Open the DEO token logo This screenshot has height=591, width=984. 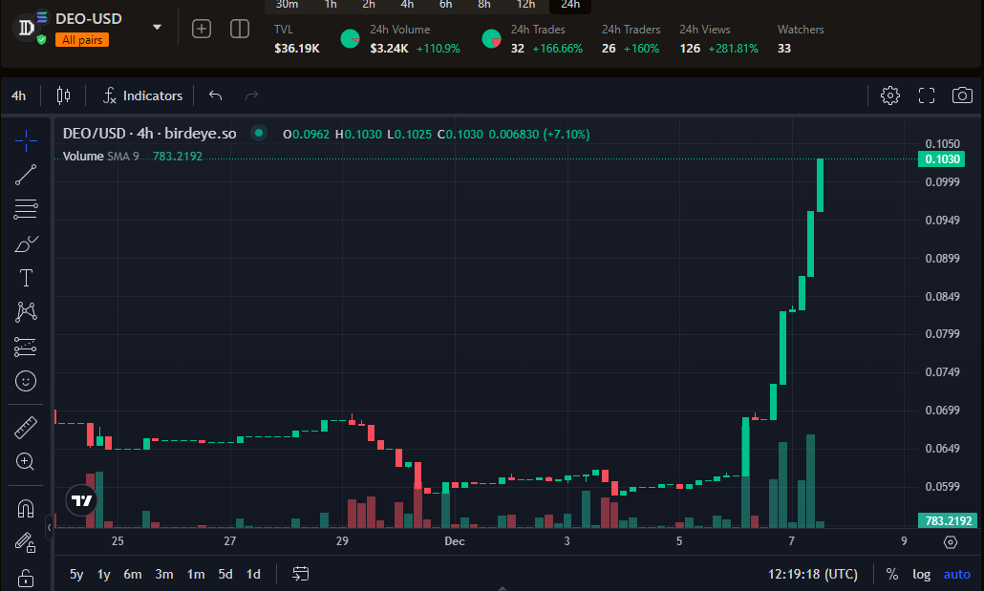coord(27,28)
